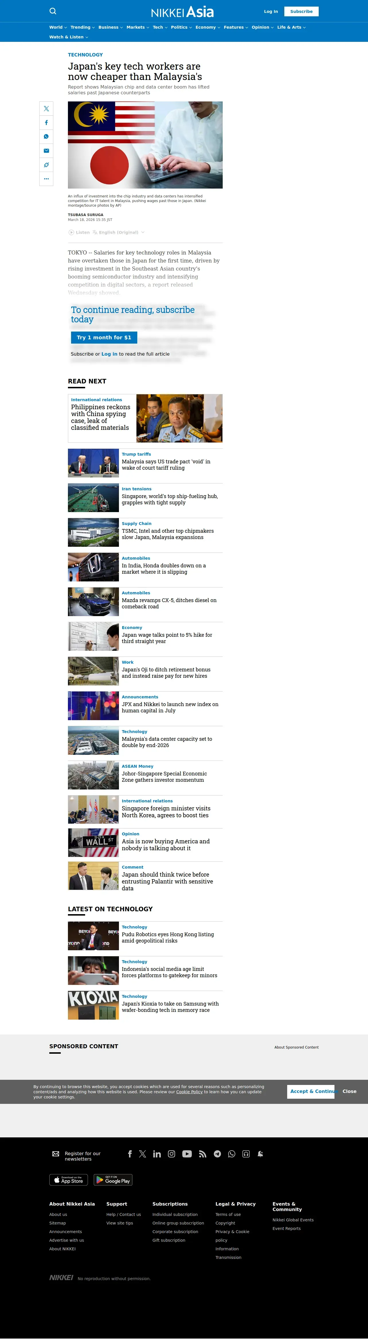
Task: Expand the Trending menu
Action: tap(83, 27)
